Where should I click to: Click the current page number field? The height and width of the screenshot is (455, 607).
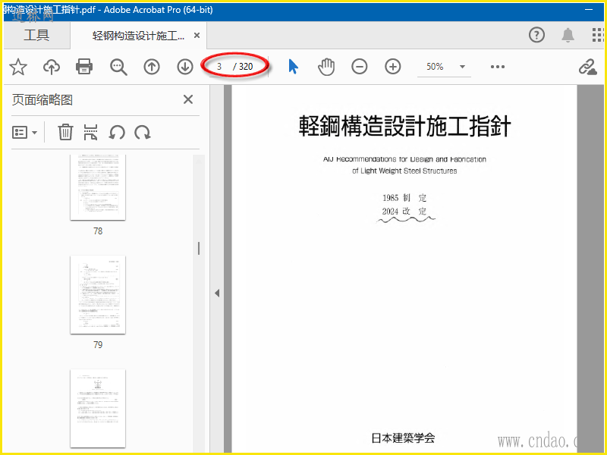pyautogui.click(x=219, y=67)
